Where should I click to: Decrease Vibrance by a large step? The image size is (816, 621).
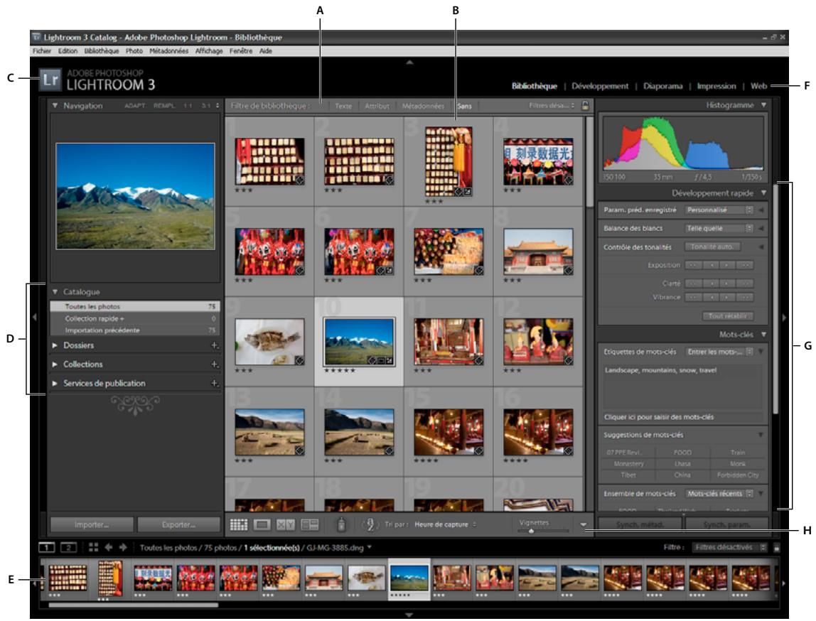tap(692, 298)
